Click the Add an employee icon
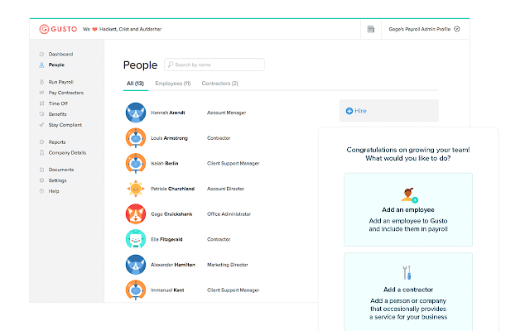530x331 pixels. click(x=407, y=195)
